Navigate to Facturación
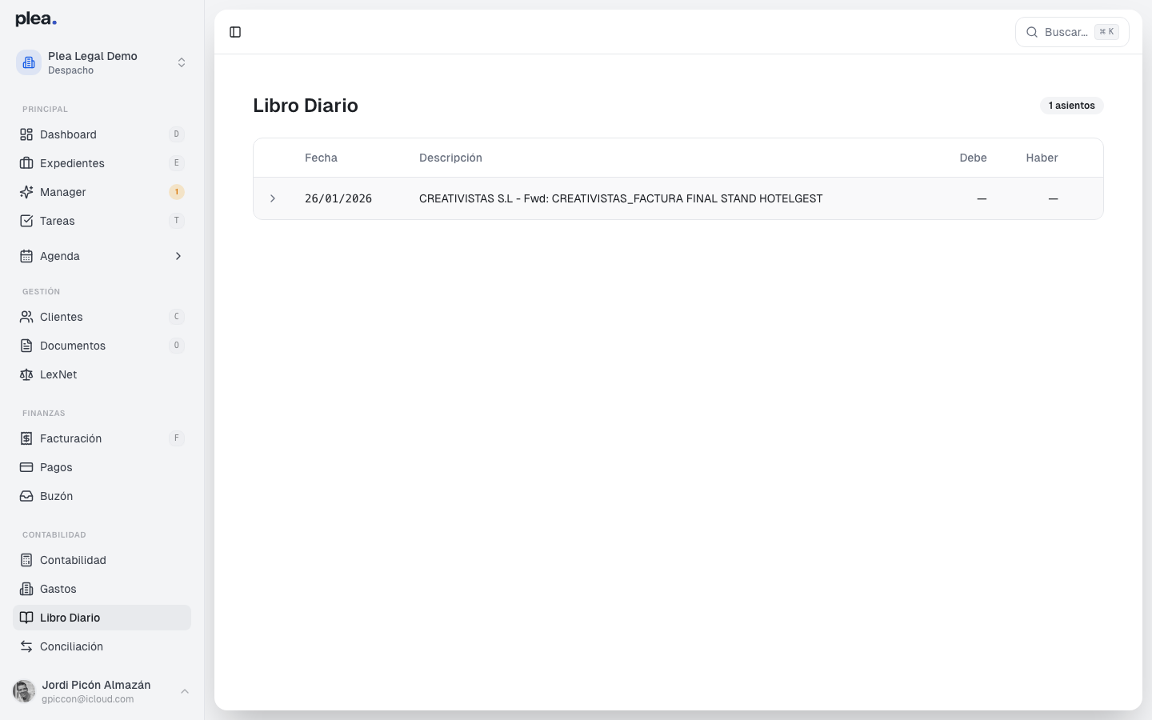The height and width of the screenshot is (720, 1152). pos(102,438)
